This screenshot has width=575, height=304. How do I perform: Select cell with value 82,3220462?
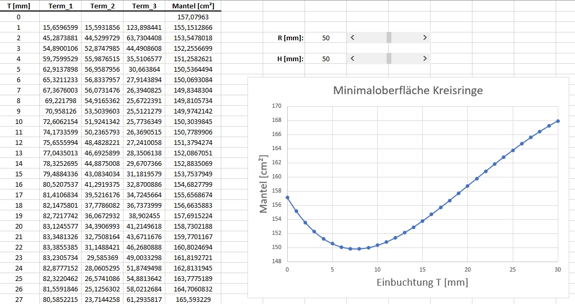pyautogui.click(x=61, y=278)
